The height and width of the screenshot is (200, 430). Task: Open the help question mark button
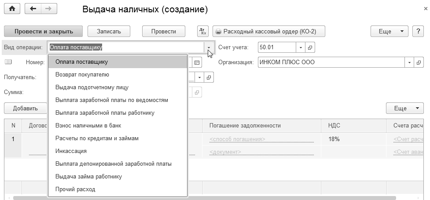[x=418, y=31]
